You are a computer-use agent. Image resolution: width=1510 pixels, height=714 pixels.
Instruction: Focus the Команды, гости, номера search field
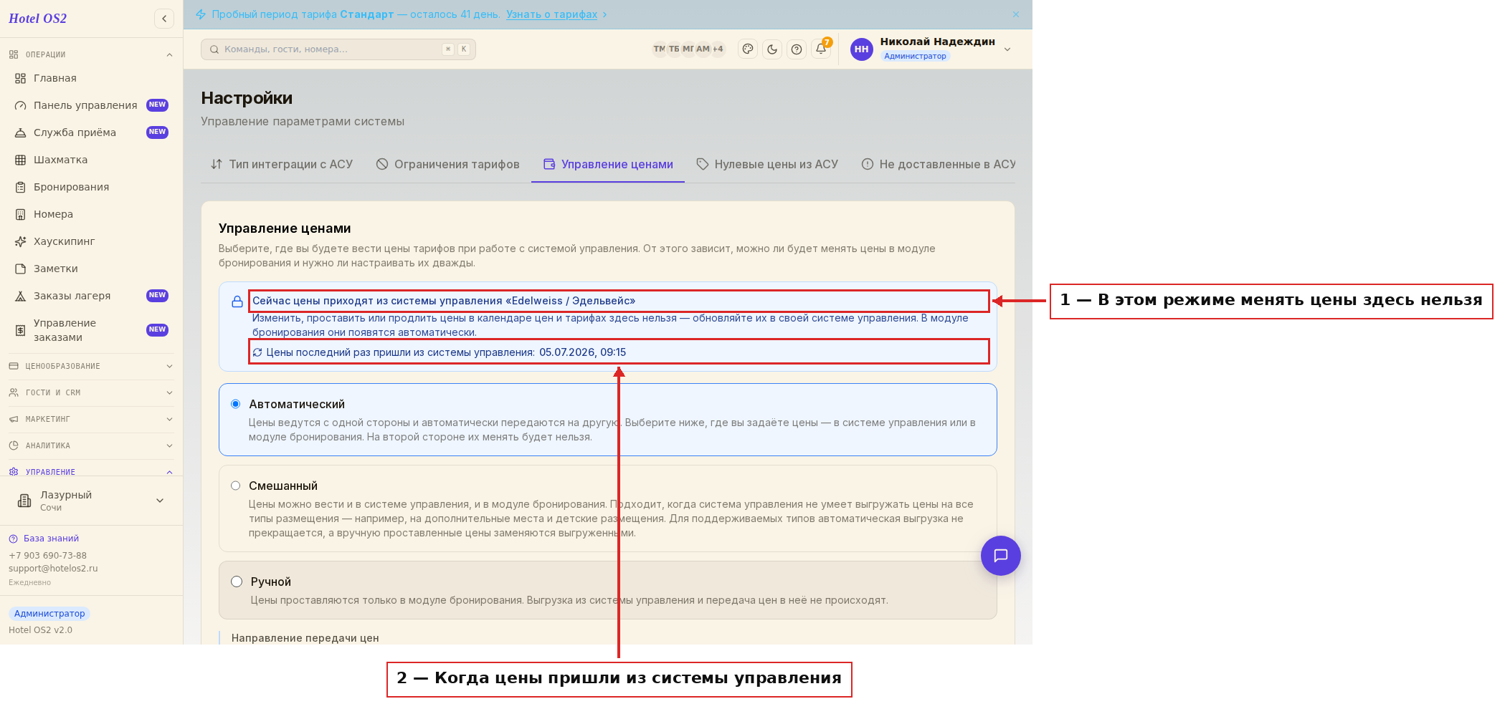[338, 49]
